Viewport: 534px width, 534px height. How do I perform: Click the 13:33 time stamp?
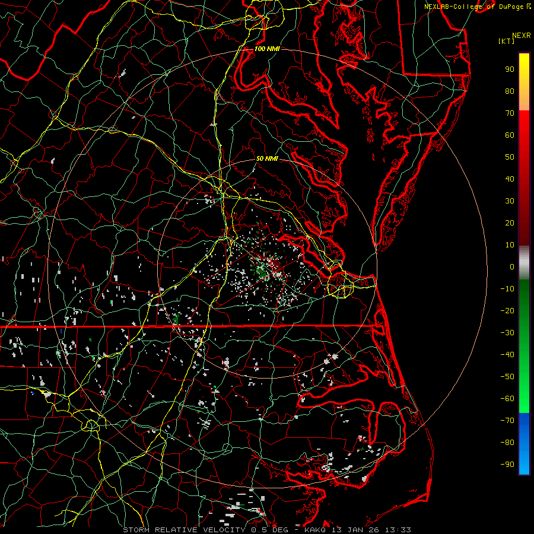coord(398,530)
